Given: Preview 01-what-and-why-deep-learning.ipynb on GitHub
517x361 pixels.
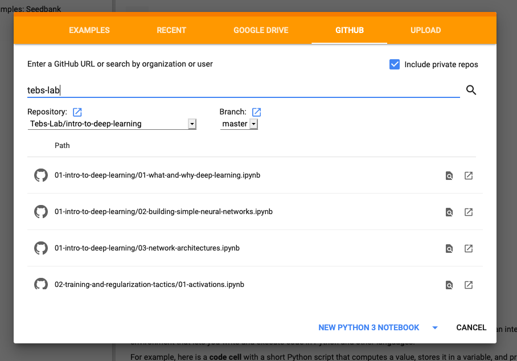Looking at the screenshot, I should point(449,176).
